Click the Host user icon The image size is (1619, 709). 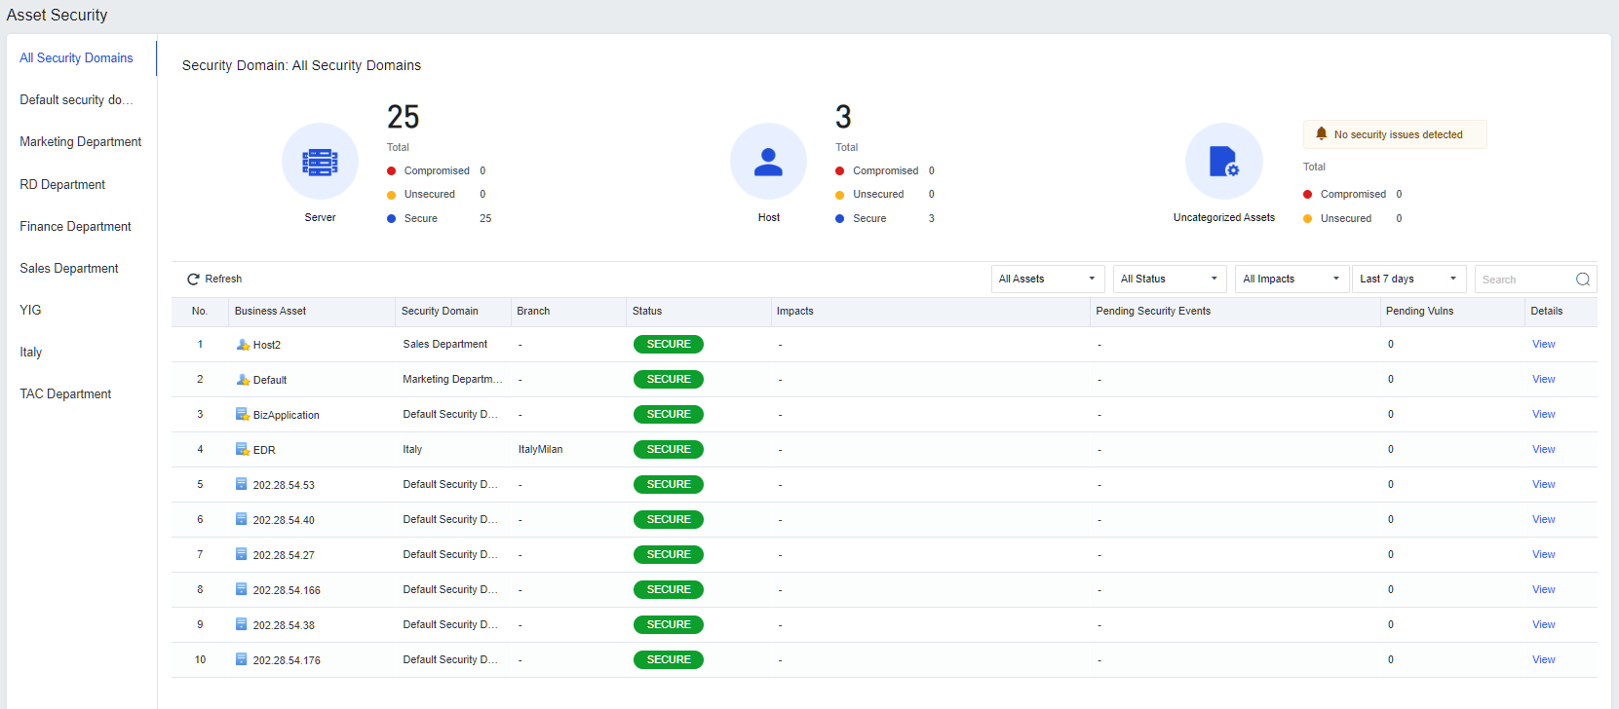pos(768,162)
